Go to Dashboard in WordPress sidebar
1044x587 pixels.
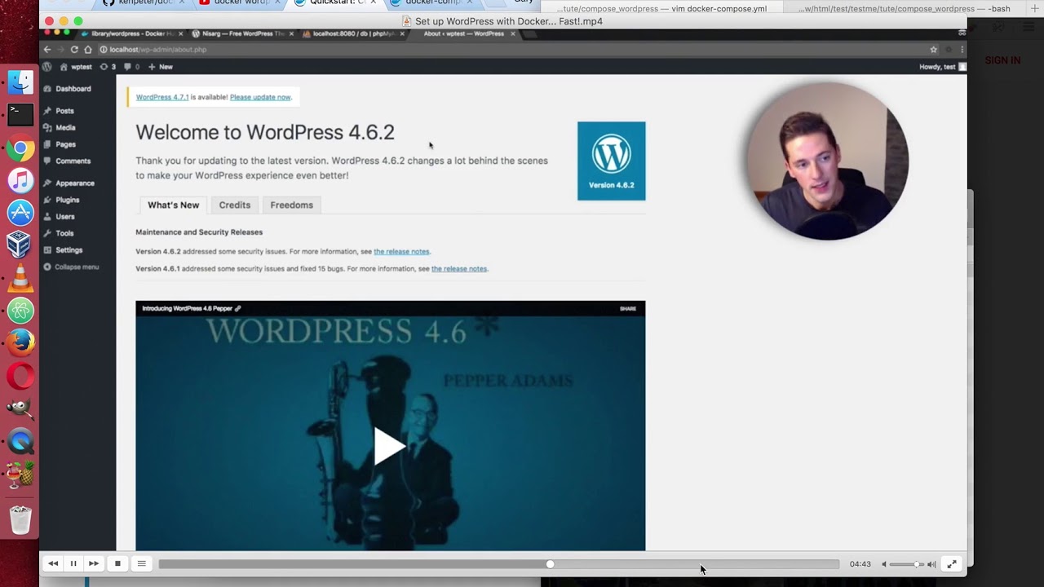click(x=68, y=89)
